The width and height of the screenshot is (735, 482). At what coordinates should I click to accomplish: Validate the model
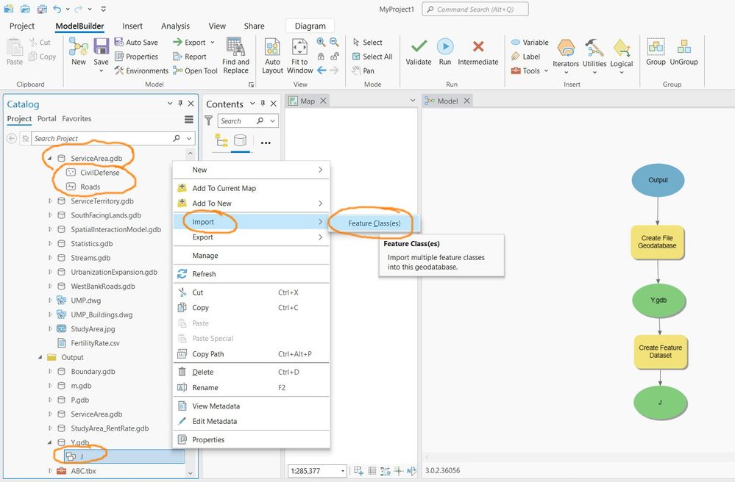pyautogui.click(x=419, y=51)
